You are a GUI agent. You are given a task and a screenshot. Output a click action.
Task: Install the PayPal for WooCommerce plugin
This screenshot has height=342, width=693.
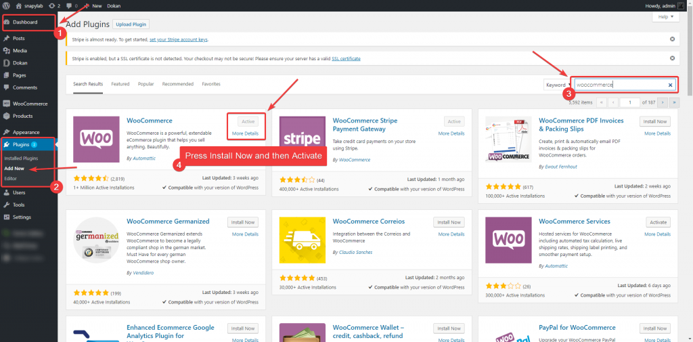coord(654,328)
